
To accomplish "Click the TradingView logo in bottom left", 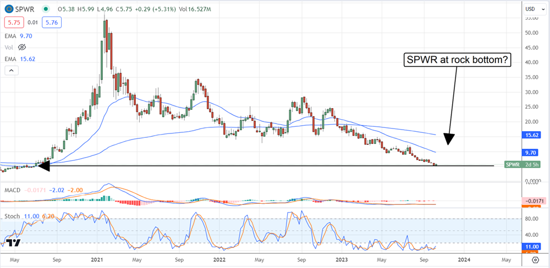I will click(13, 242).
